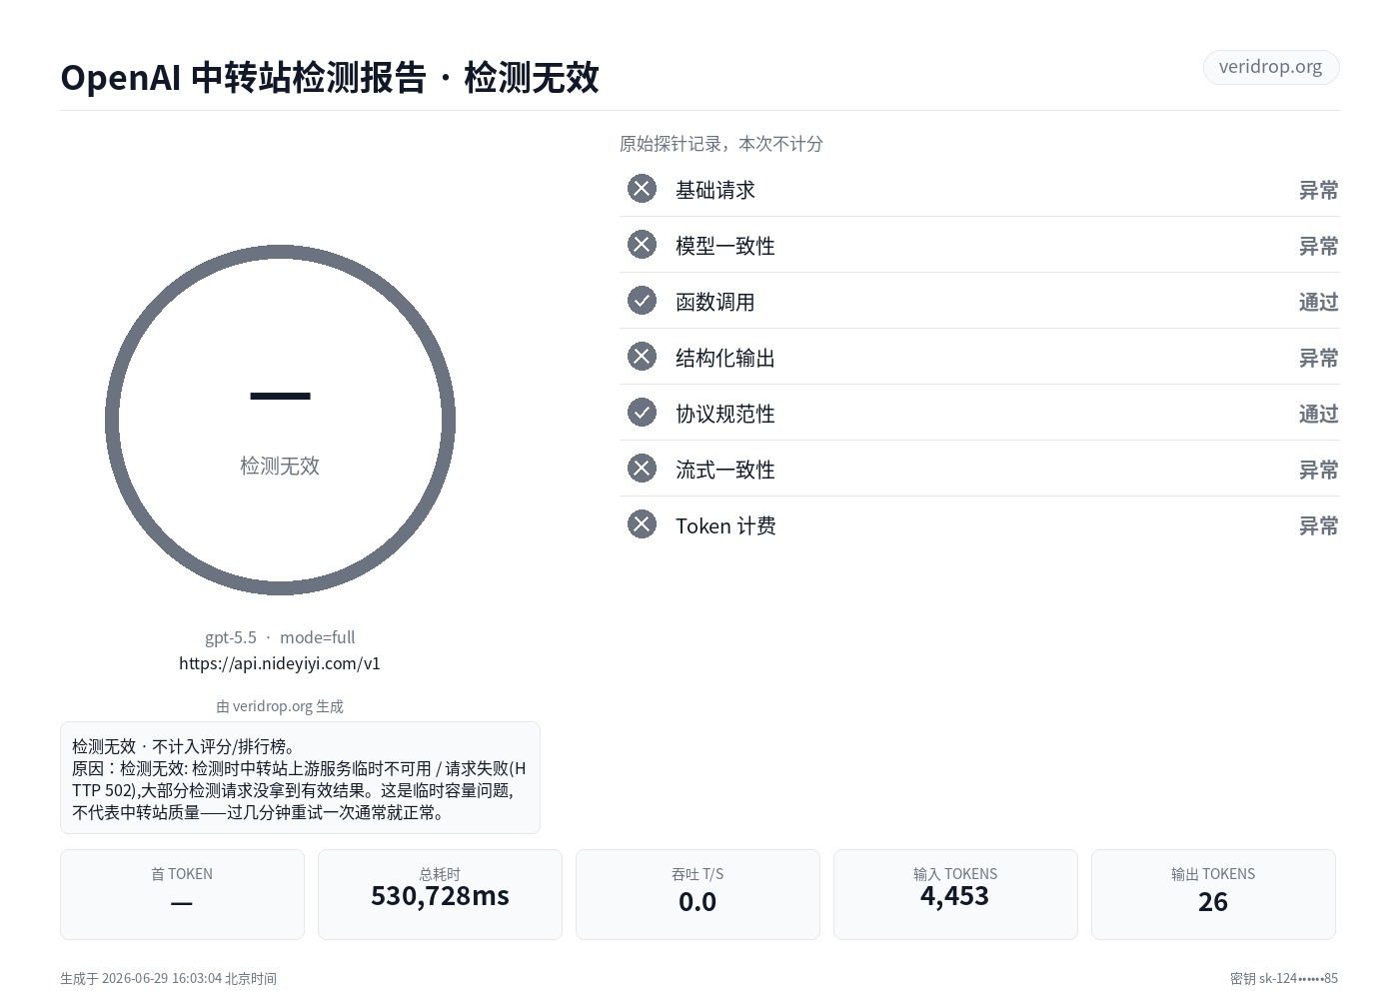Click the checkmark icon beside 协议规范性
This screenshot has height=999, width=1399.
(x=642, y=413)
